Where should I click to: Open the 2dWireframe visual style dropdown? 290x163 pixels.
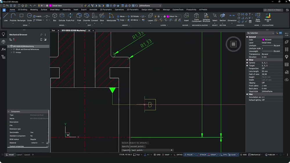150,6
